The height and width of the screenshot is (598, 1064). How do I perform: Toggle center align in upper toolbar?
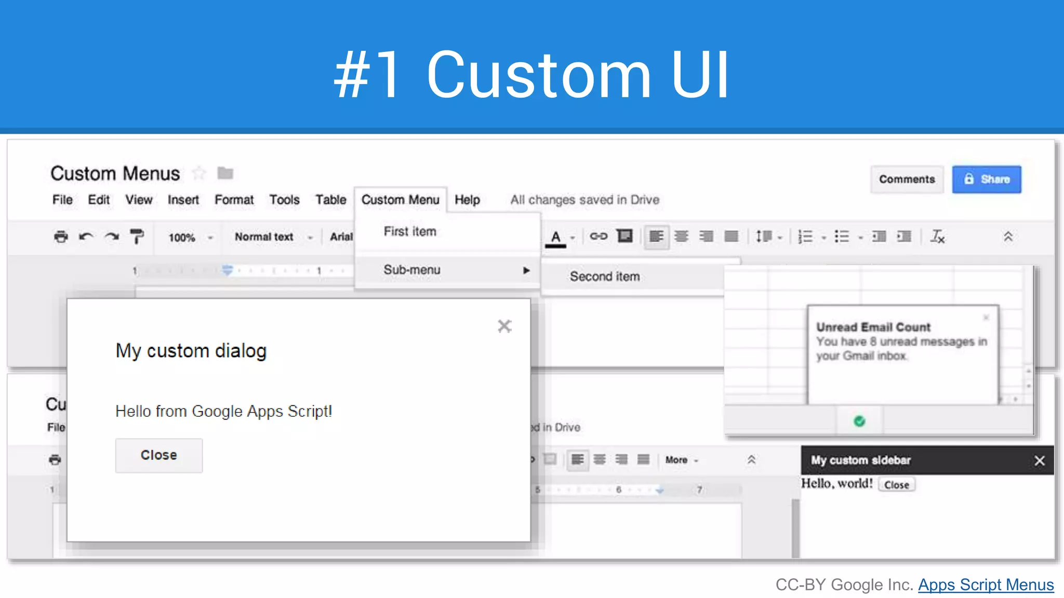coord(681,237)
